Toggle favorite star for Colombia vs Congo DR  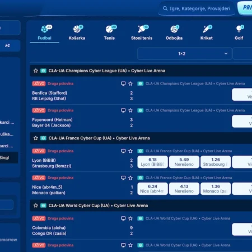pyautogui.click(x=130, y=218)
